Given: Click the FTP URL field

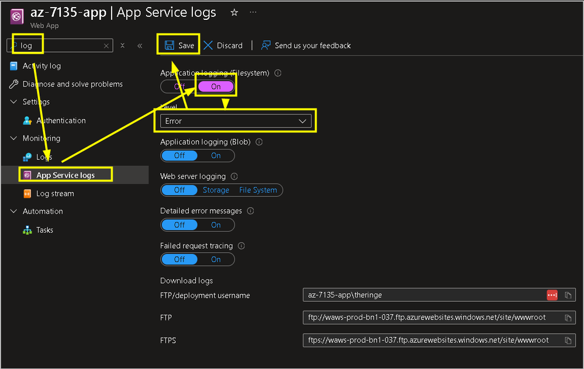Looking at the screenshot, I should (439, 318).
